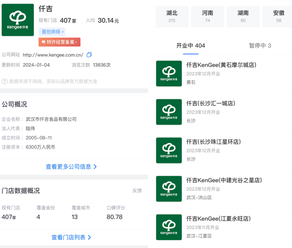Tap the 长沙珠江星环店 store logo
The width and height of the screenshot is (292, 248).
pos(169,150)
